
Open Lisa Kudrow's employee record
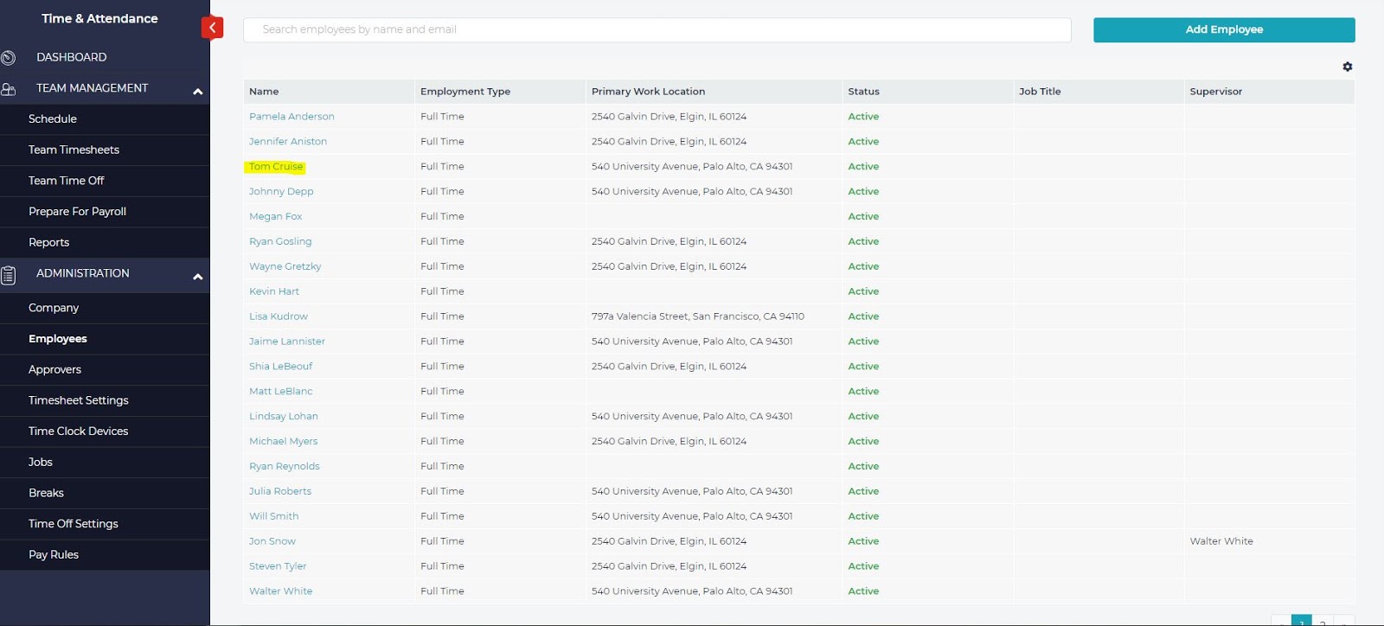point(278,316)
